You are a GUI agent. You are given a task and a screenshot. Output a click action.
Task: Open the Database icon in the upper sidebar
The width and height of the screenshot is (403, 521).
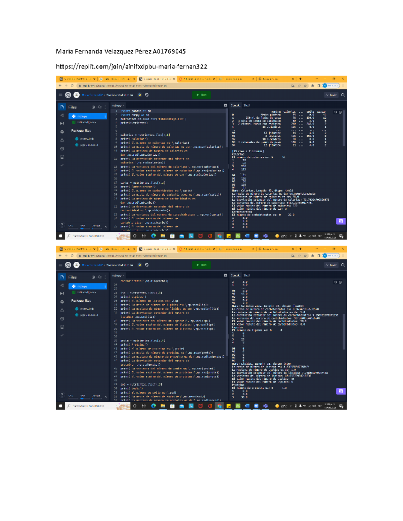[62, 157]
